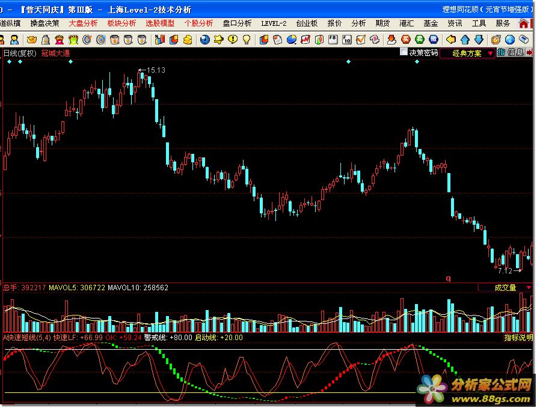Open the 工具 menu
The image size is (537, 408).
tap(479, 23)
